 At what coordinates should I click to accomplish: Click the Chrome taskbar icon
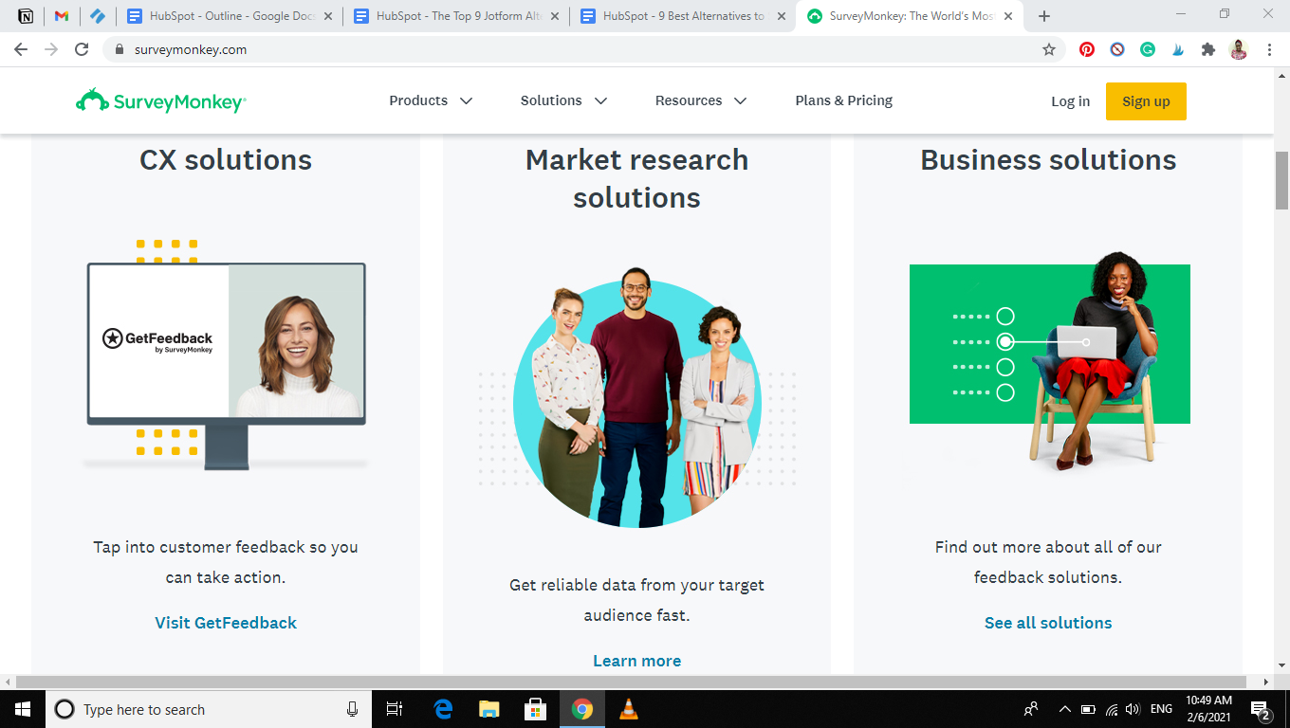(582, 709)
